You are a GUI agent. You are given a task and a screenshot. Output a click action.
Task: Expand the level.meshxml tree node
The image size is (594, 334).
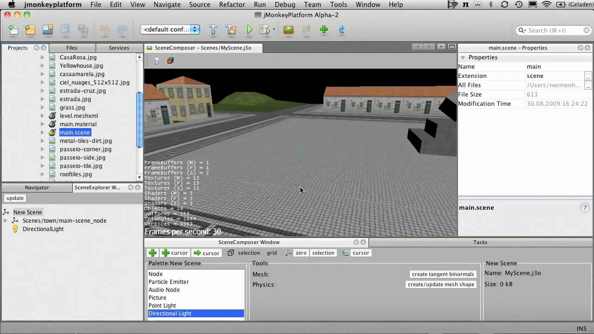click(42, 116)
